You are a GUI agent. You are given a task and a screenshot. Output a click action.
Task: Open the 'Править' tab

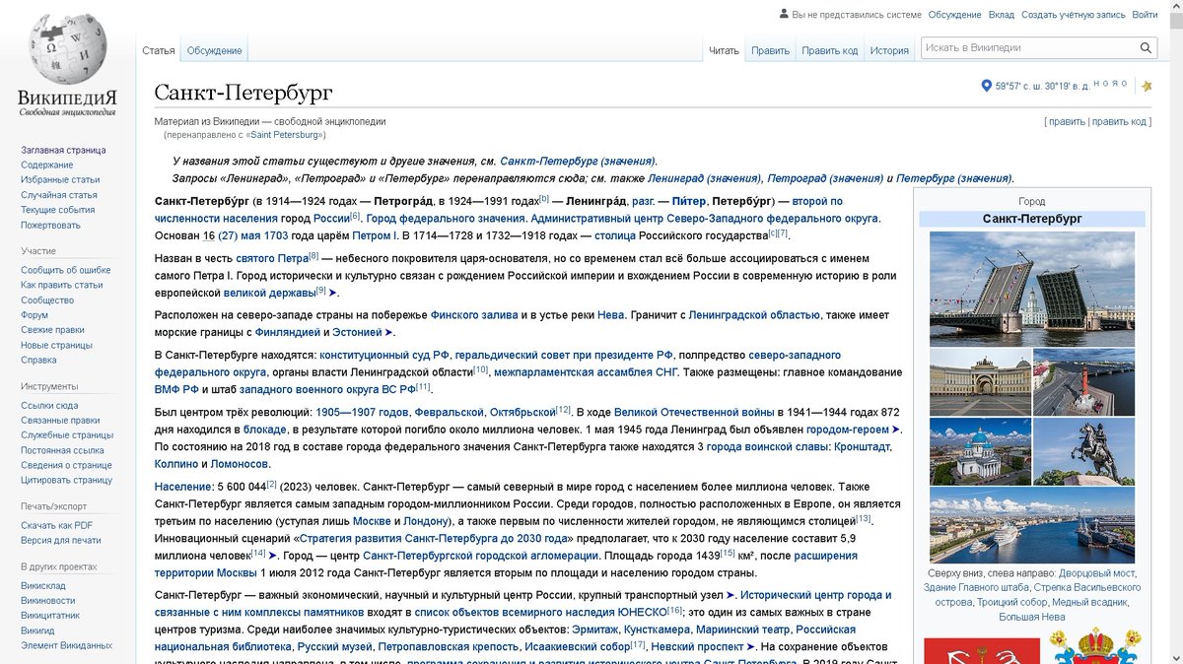click(x=770, y=50)
